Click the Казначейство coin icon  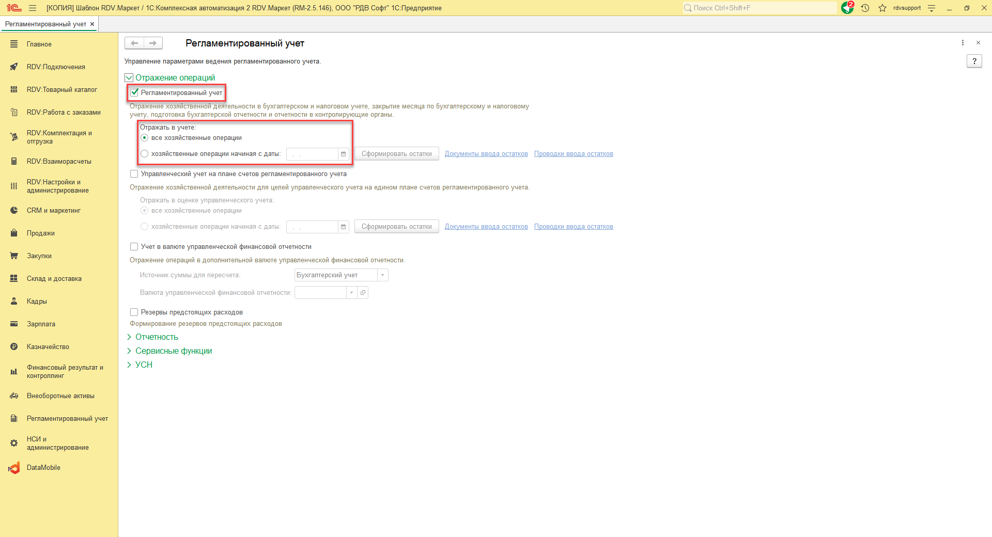(x=14, y=347)
